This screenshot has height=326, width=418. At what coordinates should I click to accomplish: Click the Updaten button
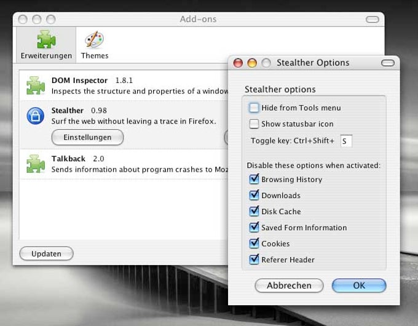[46, 253]
